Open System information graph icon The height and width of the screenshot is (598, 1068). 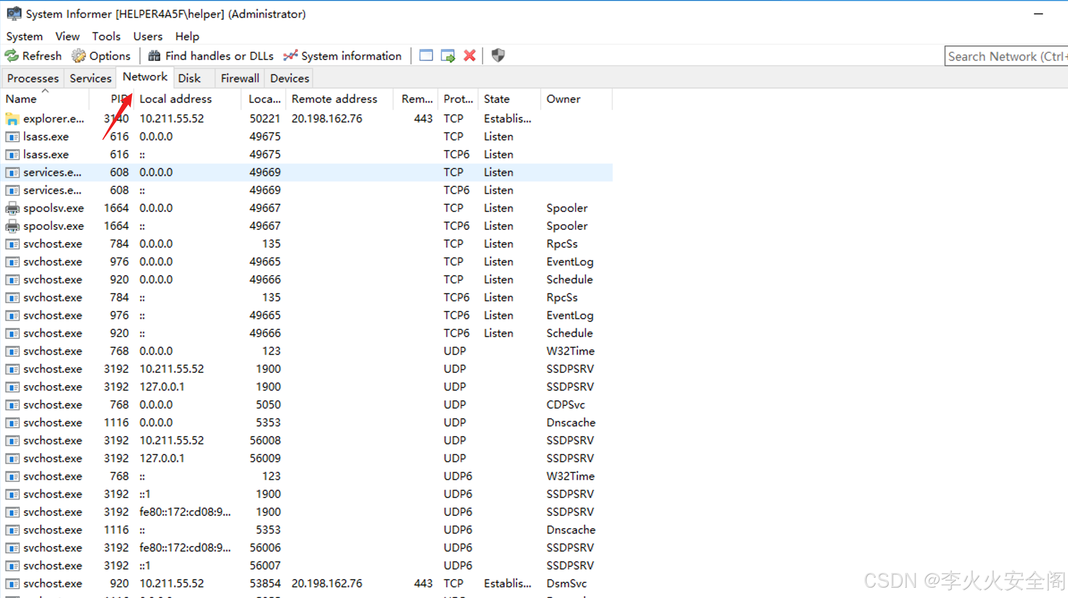click(290, 56)
